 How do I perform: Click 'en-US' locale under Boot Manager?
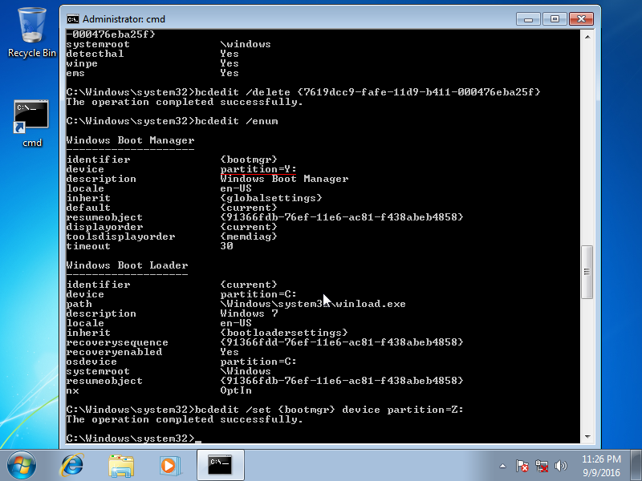236,188
